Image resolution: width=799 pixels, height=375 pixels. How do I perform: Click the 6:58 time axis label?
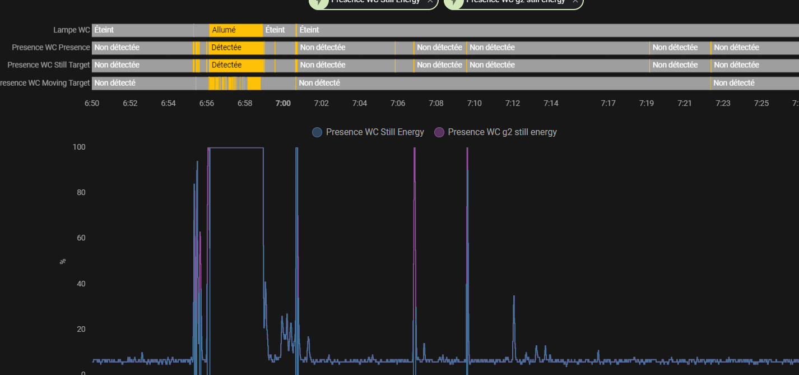[x=245, y=103]
